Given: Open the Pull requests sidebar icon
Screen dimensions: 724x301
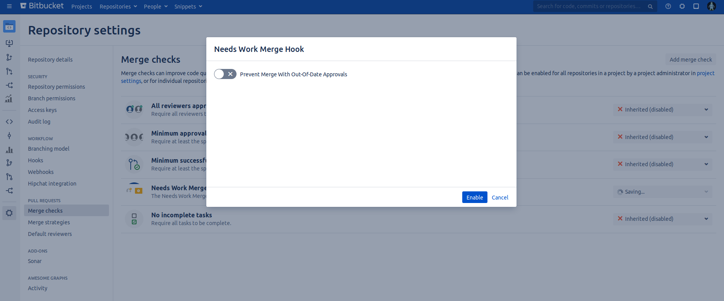Looking at the screenshot, I should pyautogui.click(x=9, y=177).
